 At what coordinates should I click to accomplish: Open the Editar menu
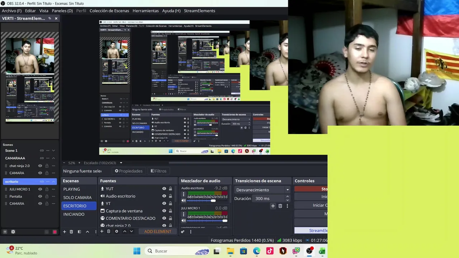point(30,11)
